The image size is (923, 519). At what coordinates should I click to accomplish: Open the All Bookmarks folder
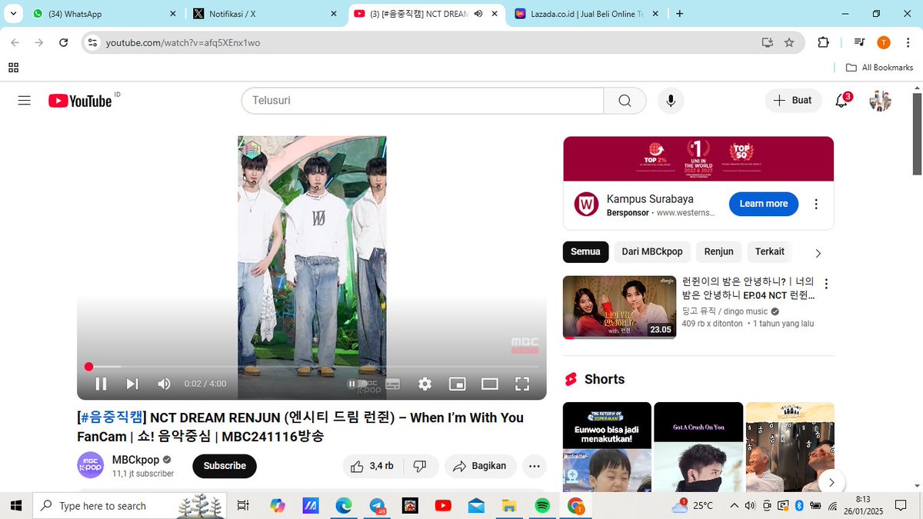879,68
